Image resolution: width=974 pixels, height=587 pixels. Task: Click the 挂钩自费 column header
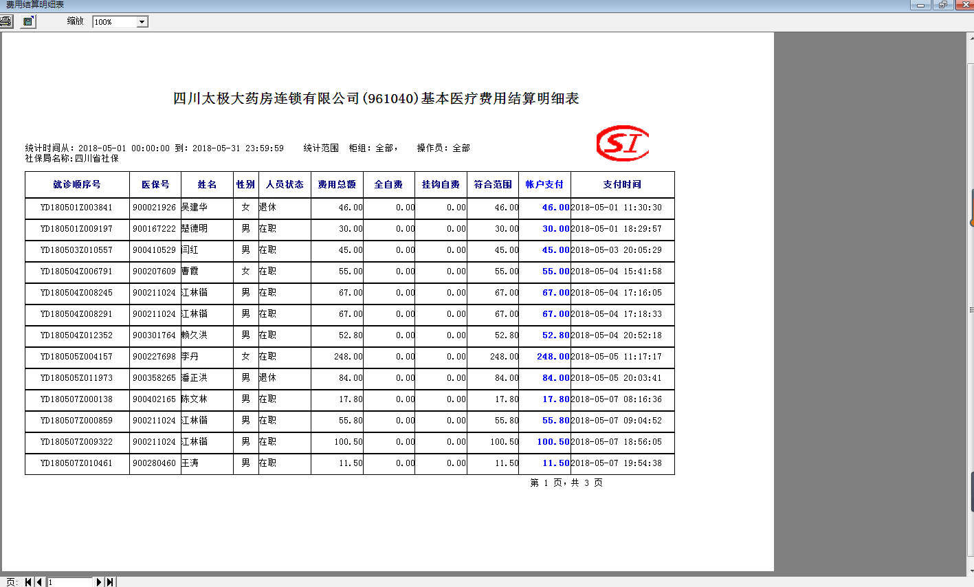click(x=441, y=184)
